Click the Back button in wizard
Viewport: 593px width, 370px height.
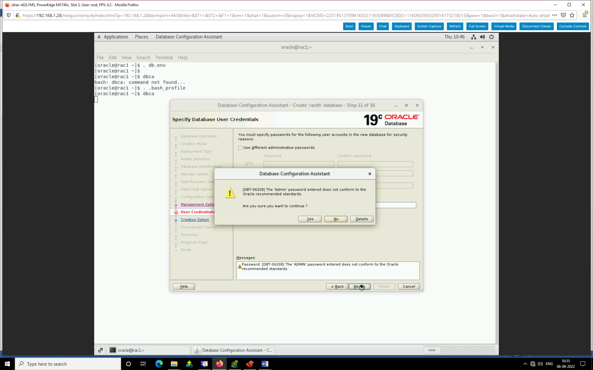pos(337,286)
